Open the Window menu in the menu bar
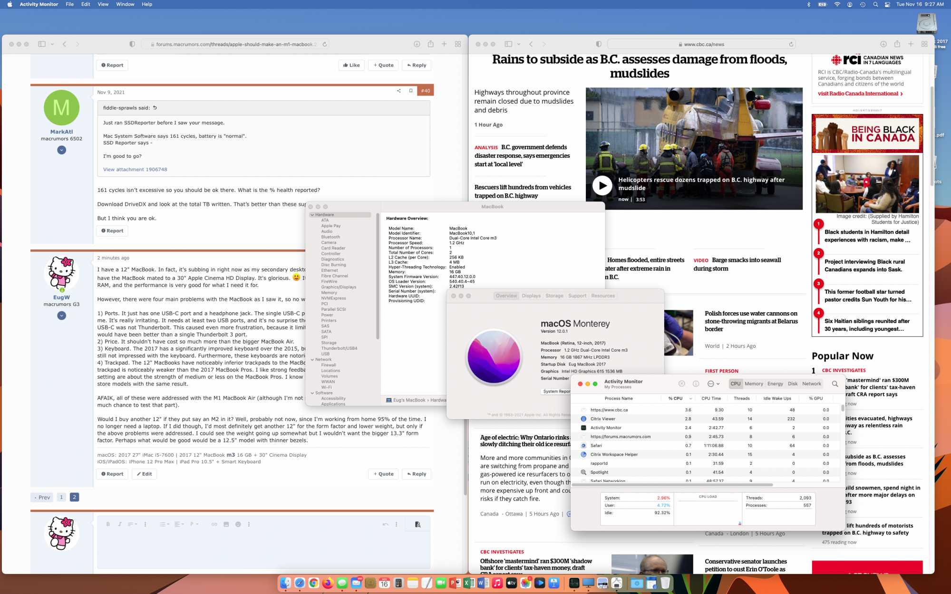The image size is (951, 594). click(125, 4)
